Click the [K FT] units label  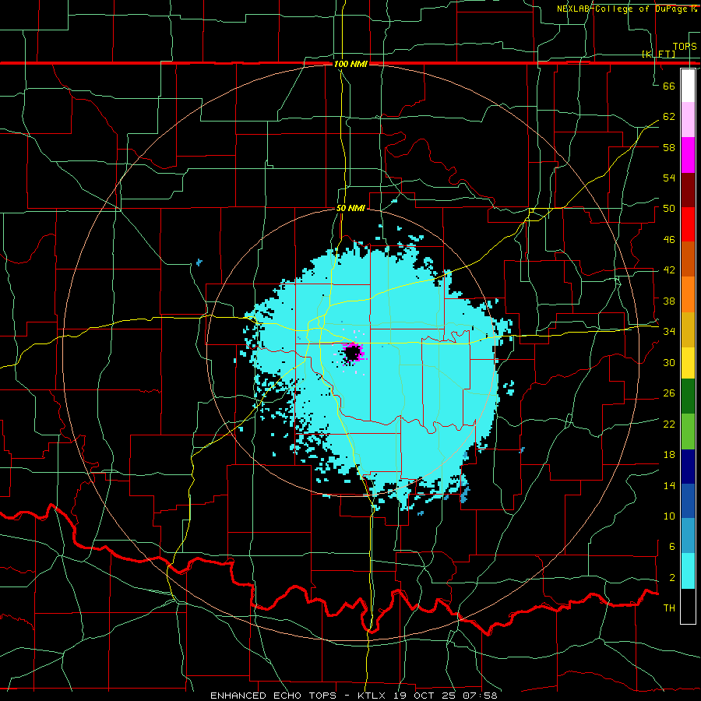click(658, 54)
